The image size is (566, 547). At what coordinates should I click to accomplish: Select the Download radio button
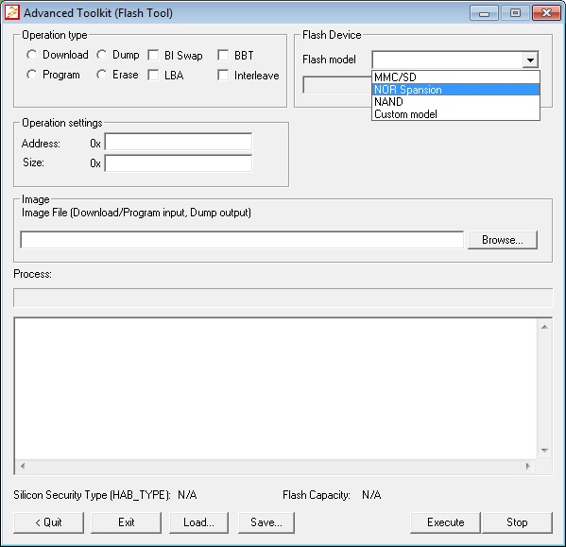point(31,55)
